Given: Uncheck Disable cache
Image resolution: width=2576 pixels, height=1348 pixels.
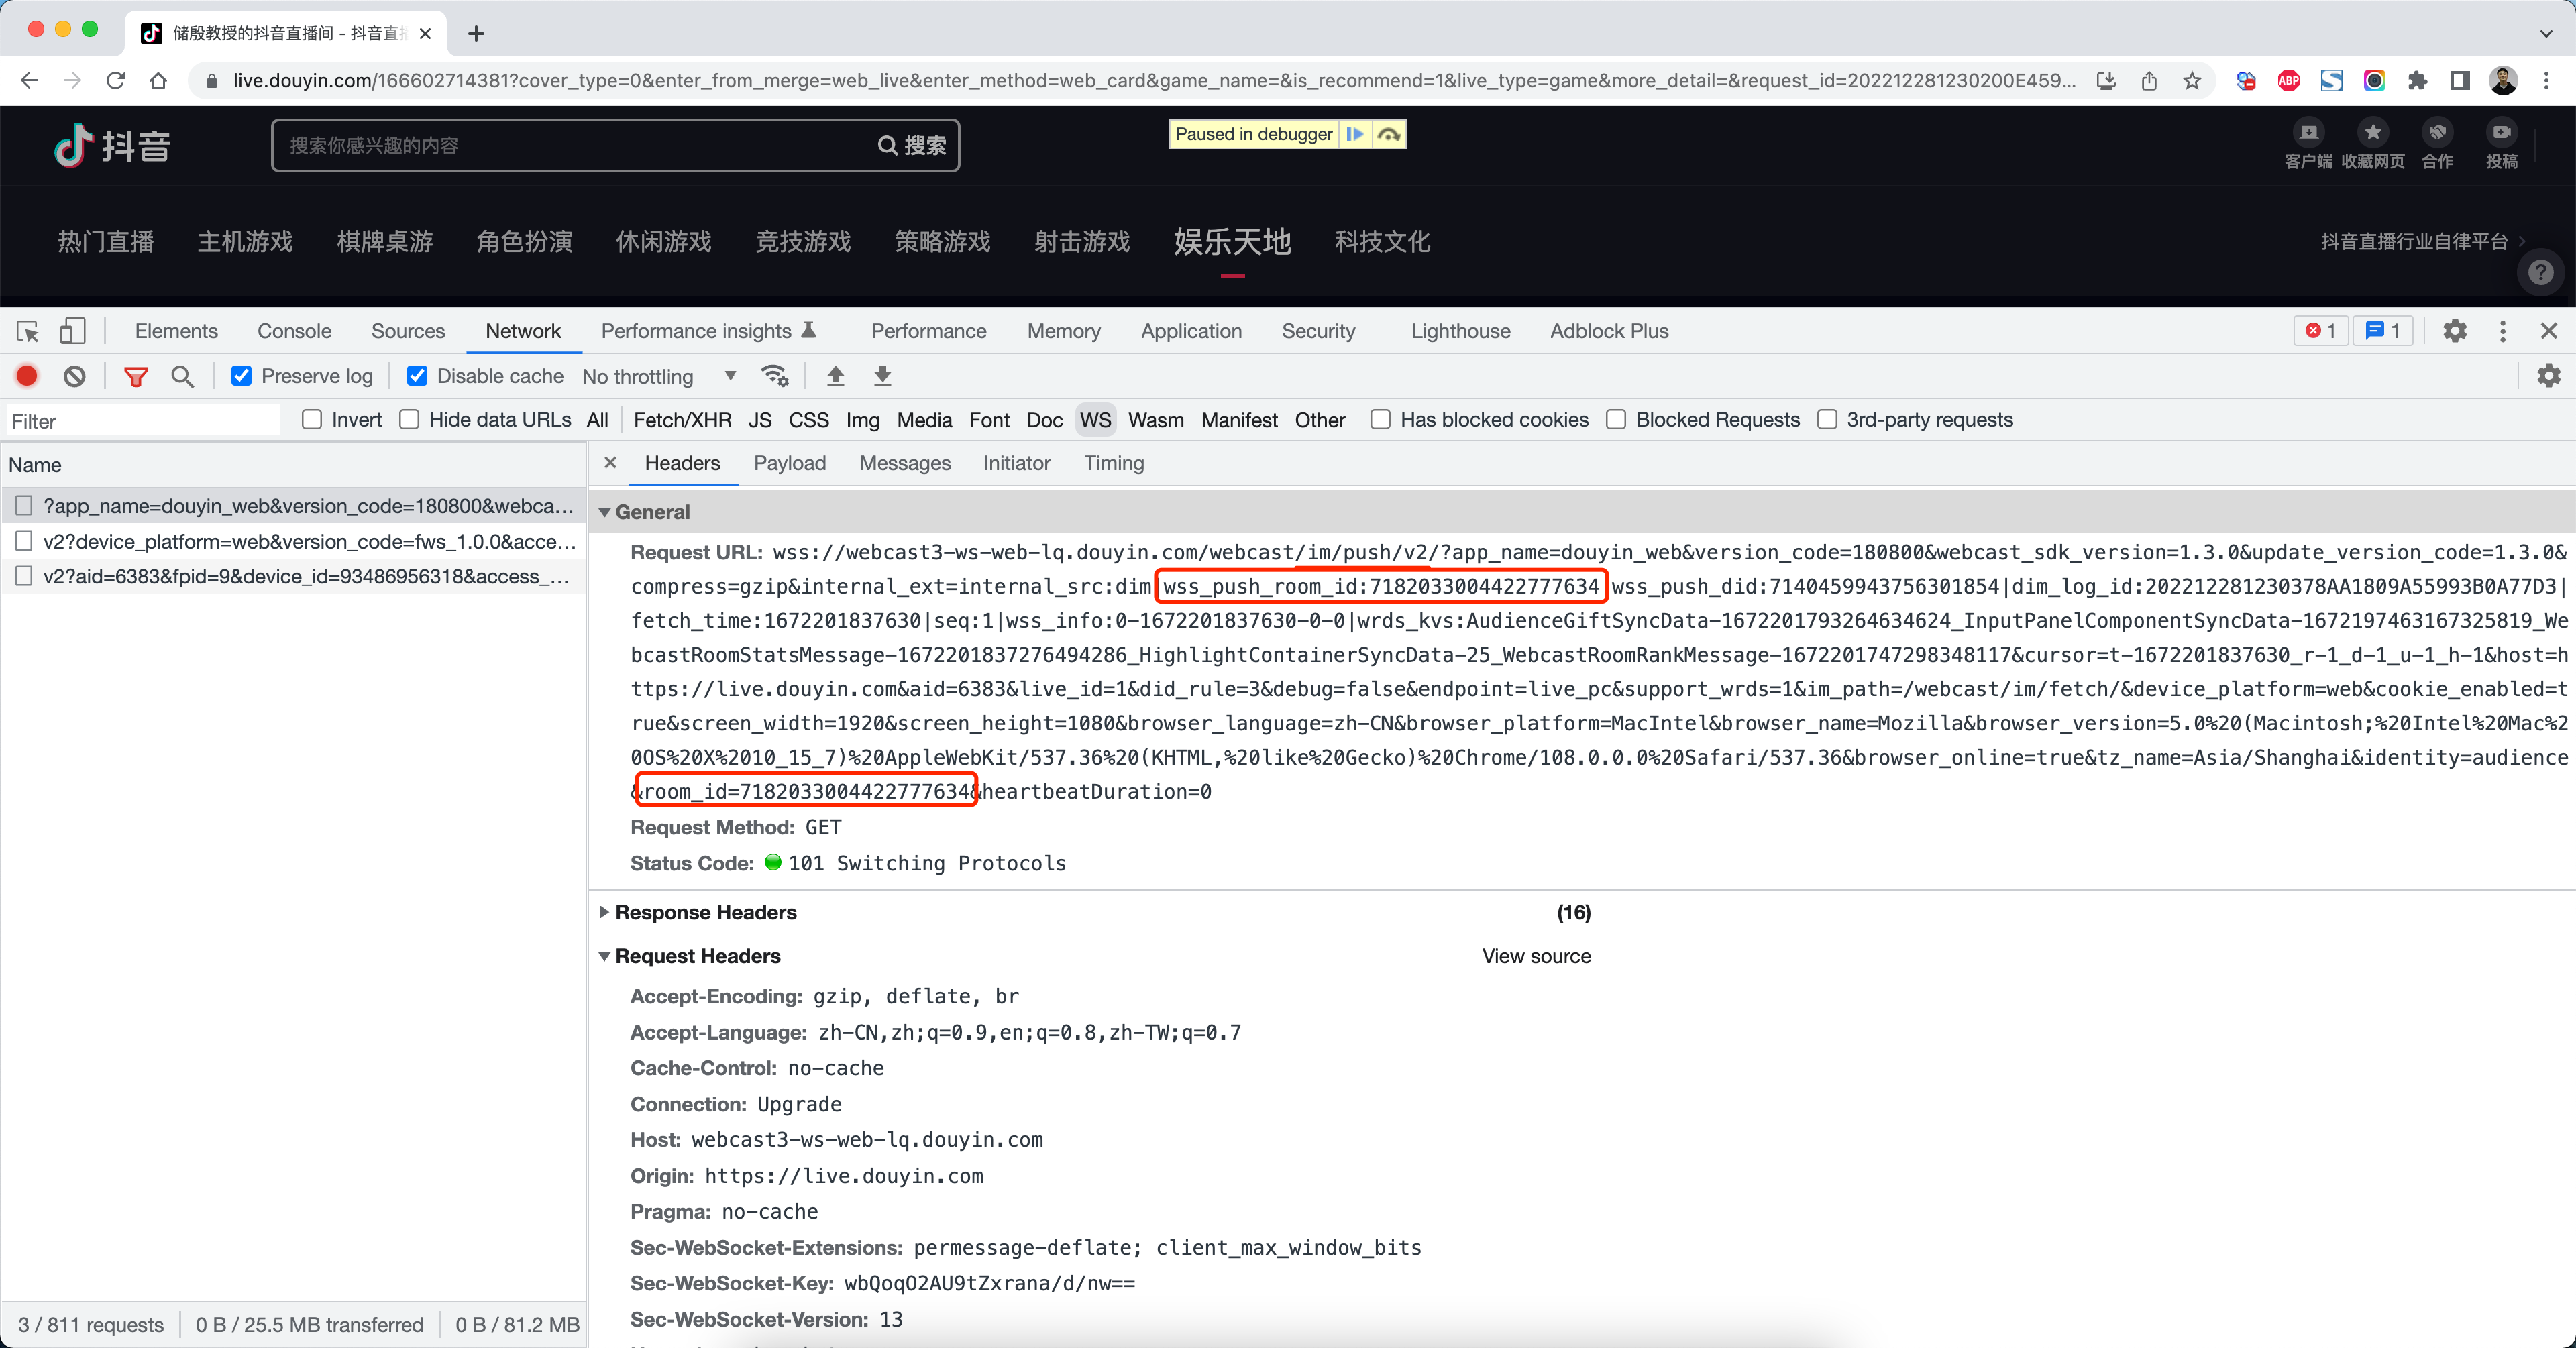Looking at the screenshot, I should (x=417, y=376).
